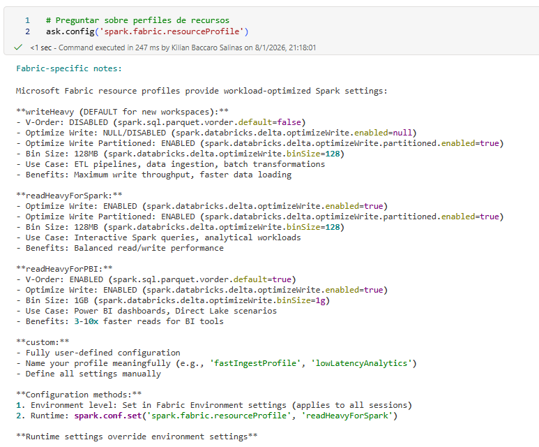Click the '**readHeavyForSpark:**' heading
The height and width of the screenshot is (447, 539).
[x=69, y=196]
